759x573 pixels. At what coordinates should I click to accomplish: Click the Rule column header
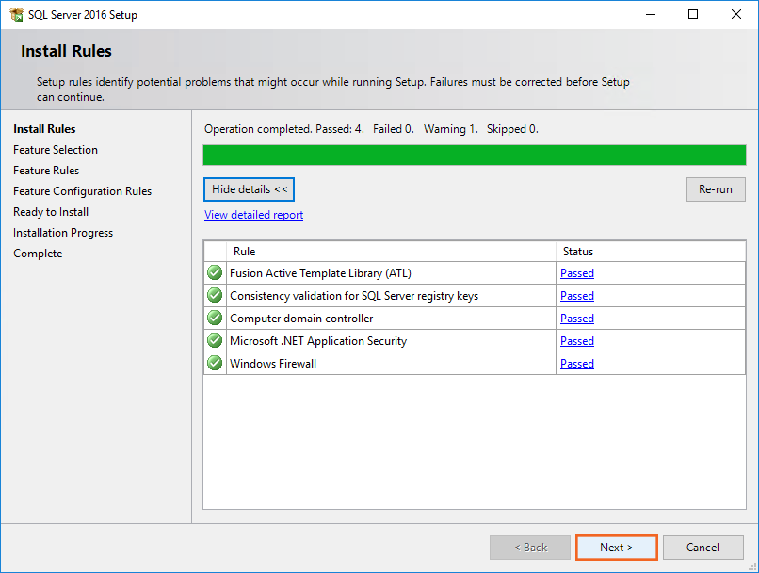(x=245, y=252)
